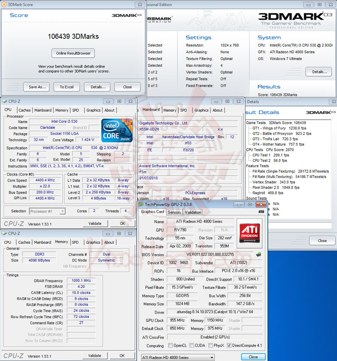
Task: Click the GPU-Z screenshot camera icon
Action: pyautogui.click(x=261, y=212)
